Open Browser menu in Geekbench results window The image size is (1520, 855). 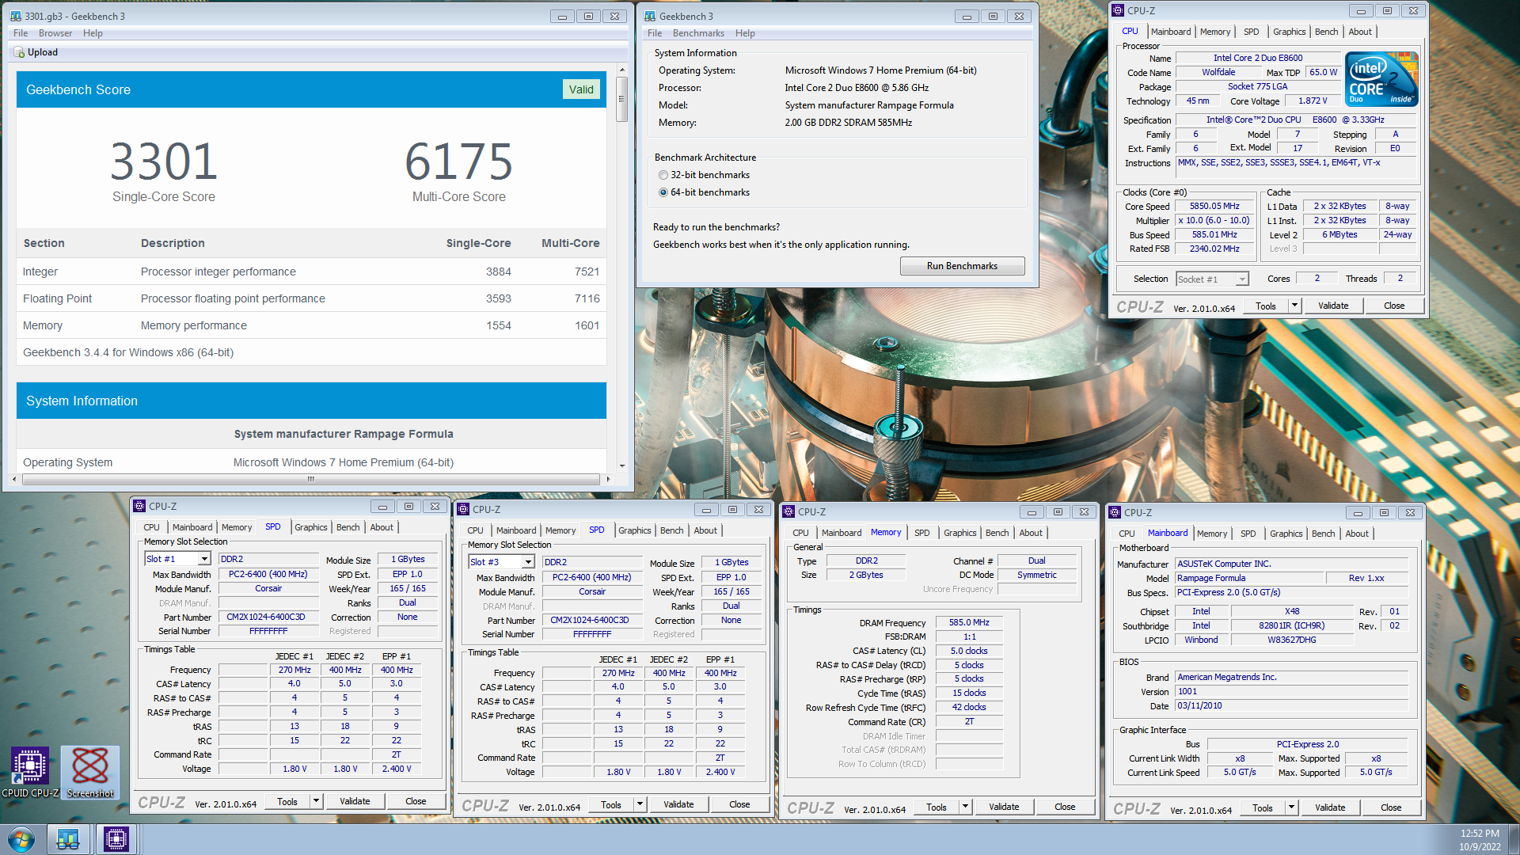click(x=55, y=33)
